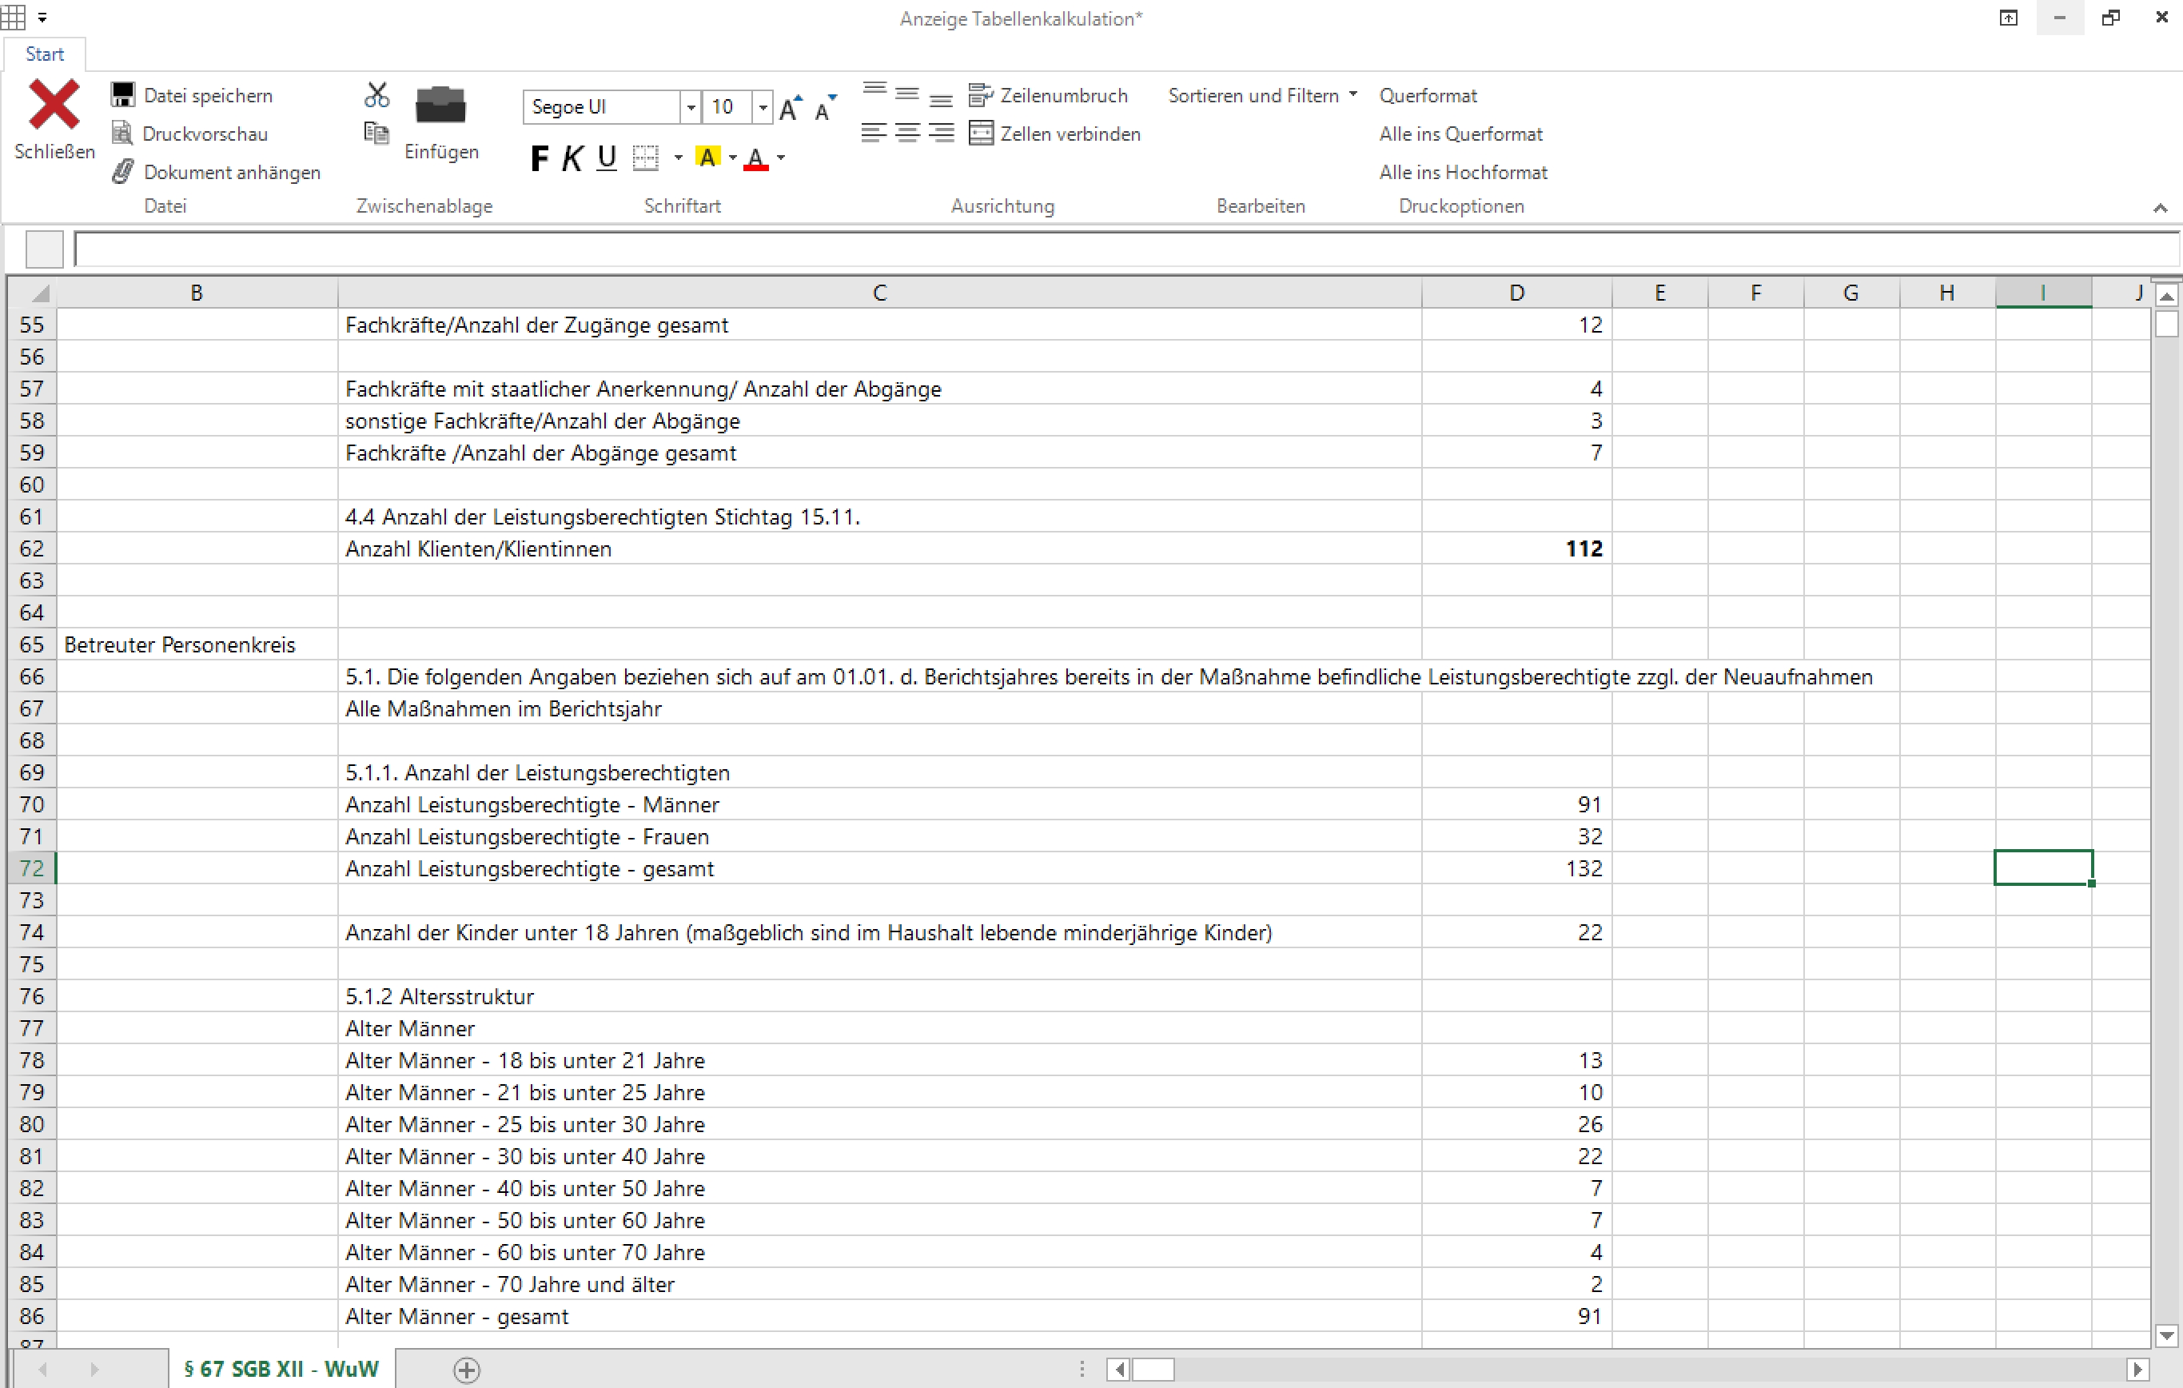Open quick access toolbar dropdown arrow

coord(42,18)
